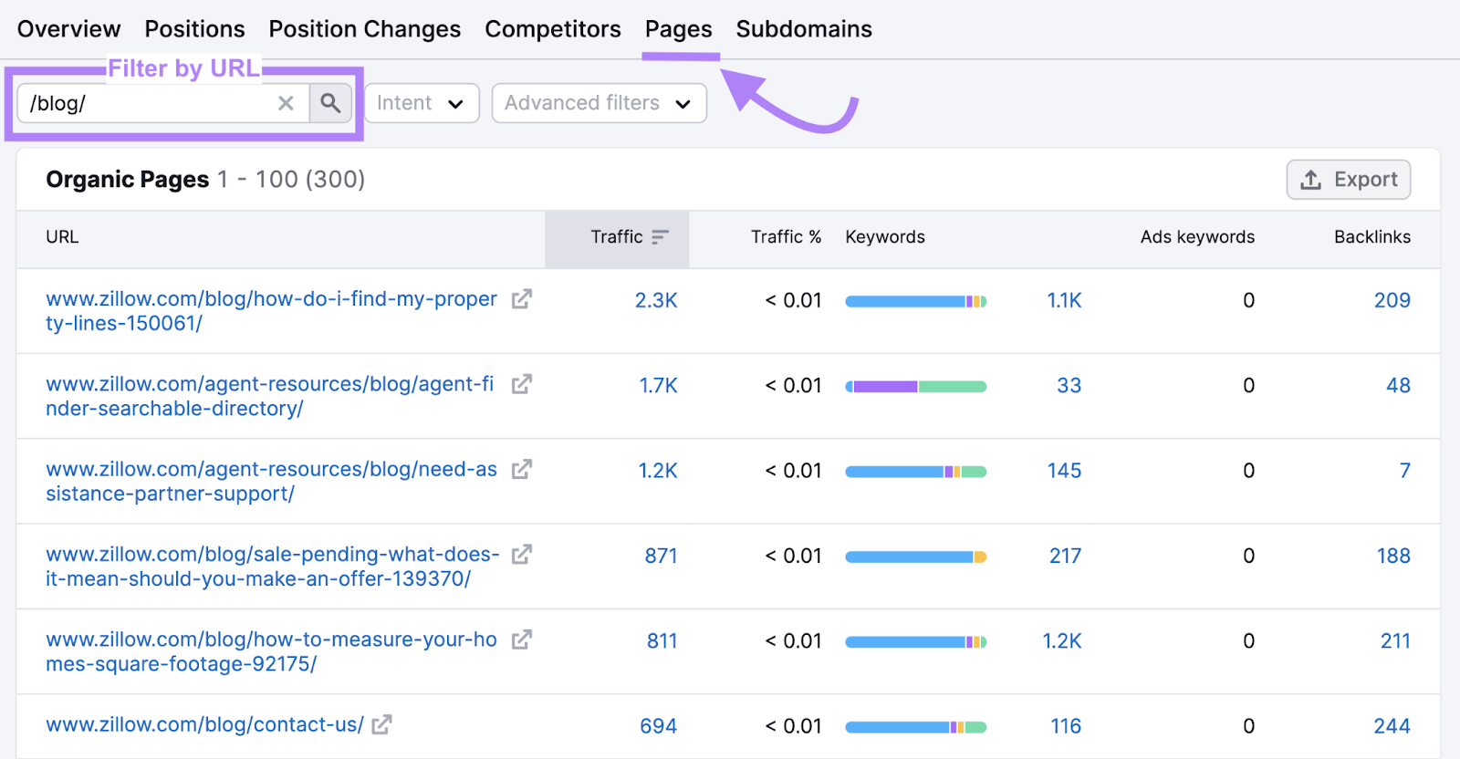Click keywords count 116
Viewport: 1460px width, 759px height.
pos(1066,726)
